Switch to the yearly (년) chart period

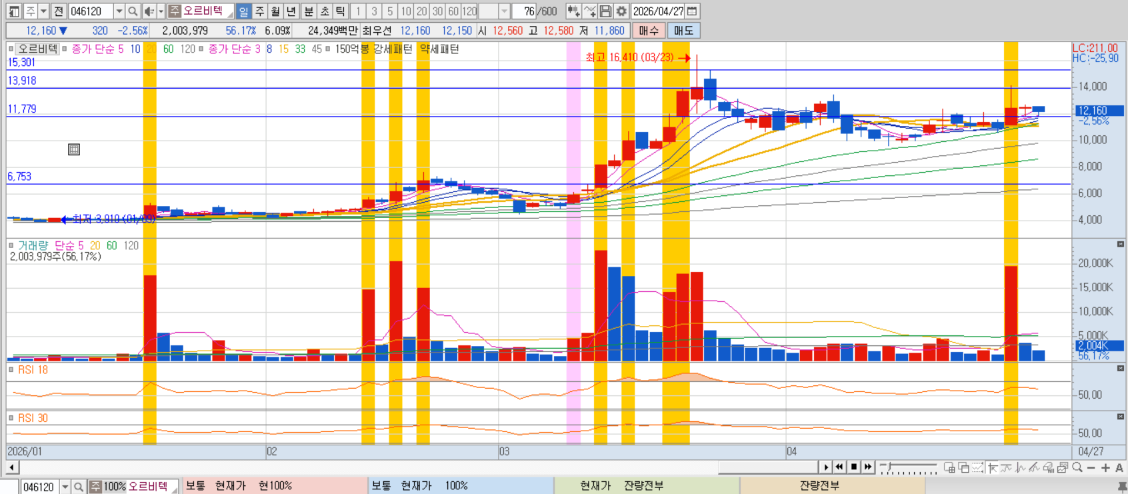coord(291,11)
